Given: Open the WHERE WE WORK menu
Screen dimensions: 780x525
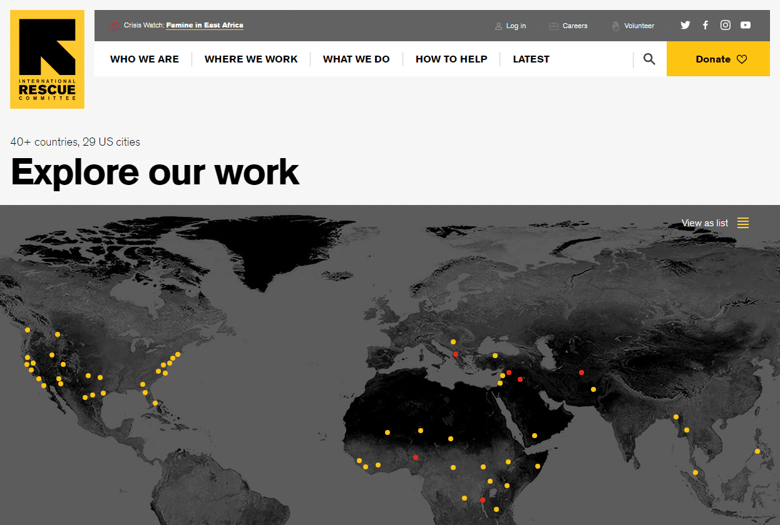Looking at the screenshot, I should [x=251, y=59].
